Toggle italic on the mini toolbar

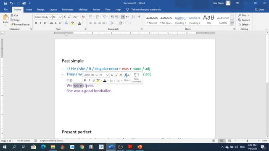[89, 80]
